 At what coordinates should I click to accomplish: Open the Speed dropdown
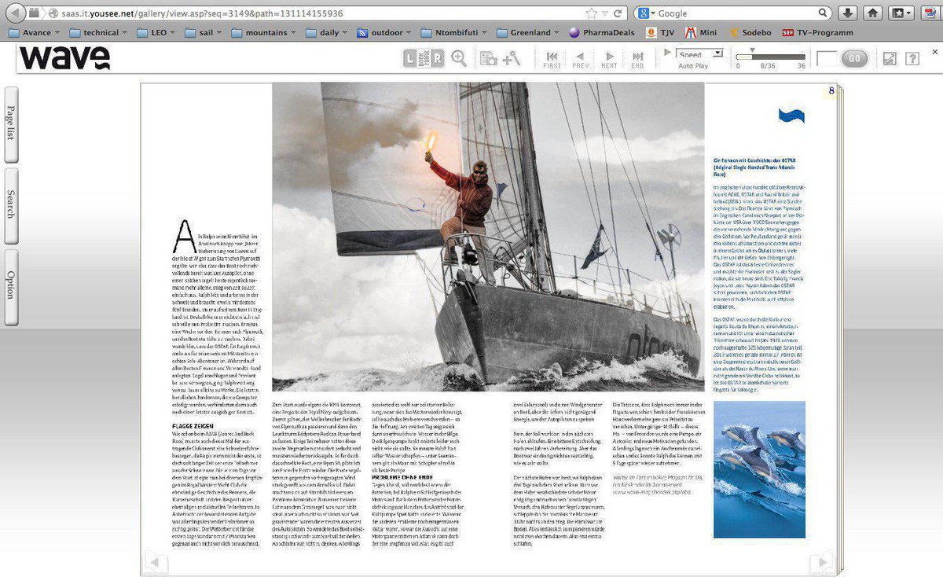click(x=700, y=53)
